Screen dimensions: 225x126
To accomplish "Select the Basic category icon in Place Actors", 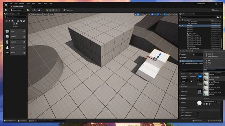I will (9, 21).
